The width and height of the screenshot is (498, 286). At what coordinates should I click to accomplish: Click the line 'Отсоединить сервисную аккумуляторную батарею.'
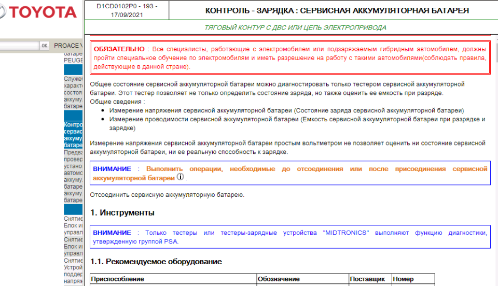pos(167,195)
